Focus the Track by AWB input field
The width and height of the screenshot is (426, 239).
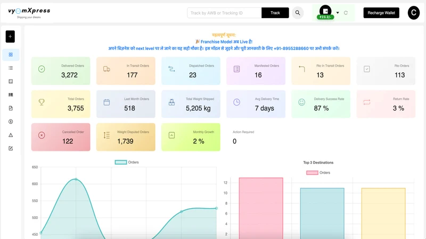tap(224, 13)
